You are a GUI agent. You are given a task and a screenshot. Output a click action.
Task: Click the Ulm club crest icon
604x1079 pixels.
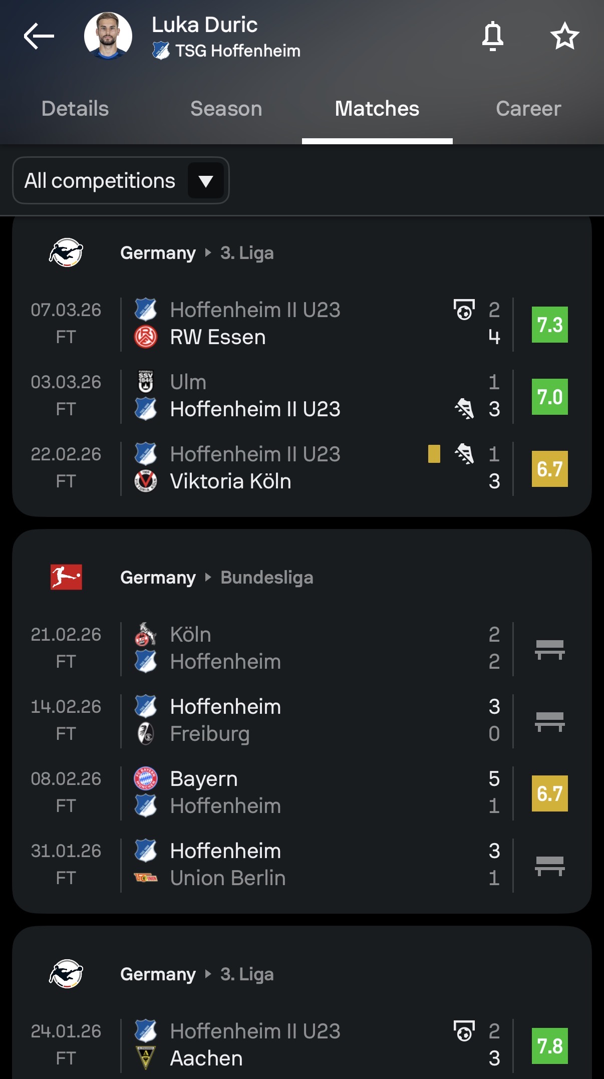click(x=146, y=382)
